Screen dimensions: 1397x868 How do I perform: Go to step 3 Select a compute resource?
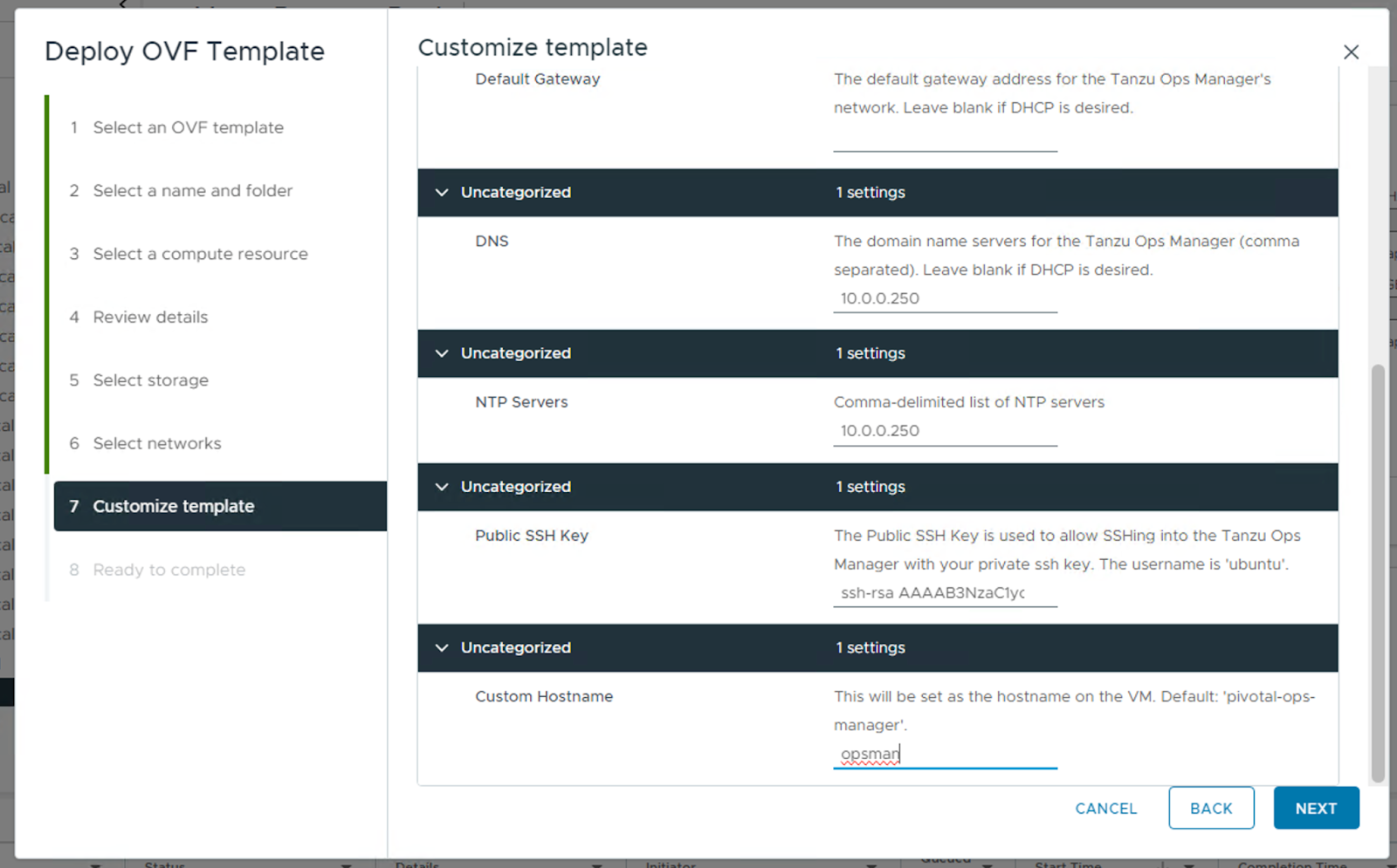(200, 254)
